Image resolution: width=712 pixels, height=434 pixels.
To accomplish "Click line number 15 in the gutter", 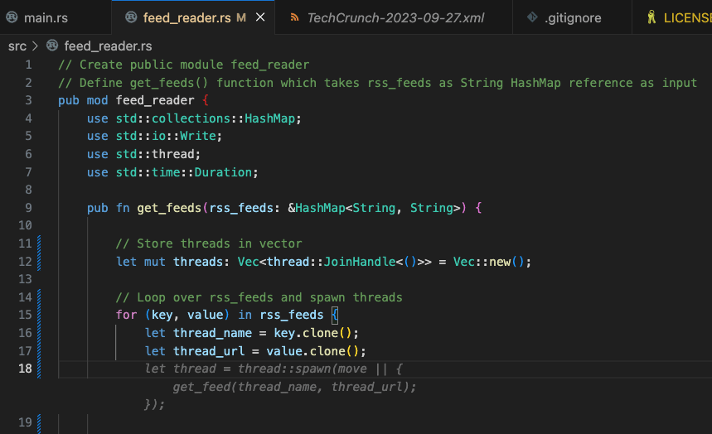I will [25, 315].
